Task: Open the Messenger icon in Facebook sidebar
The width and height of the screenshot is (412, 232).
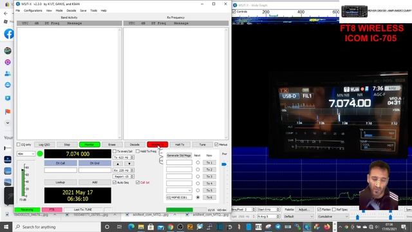Action: [x=8, y=62]
